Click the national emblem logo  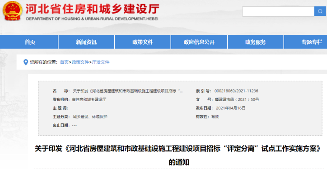tap(12, 11)
